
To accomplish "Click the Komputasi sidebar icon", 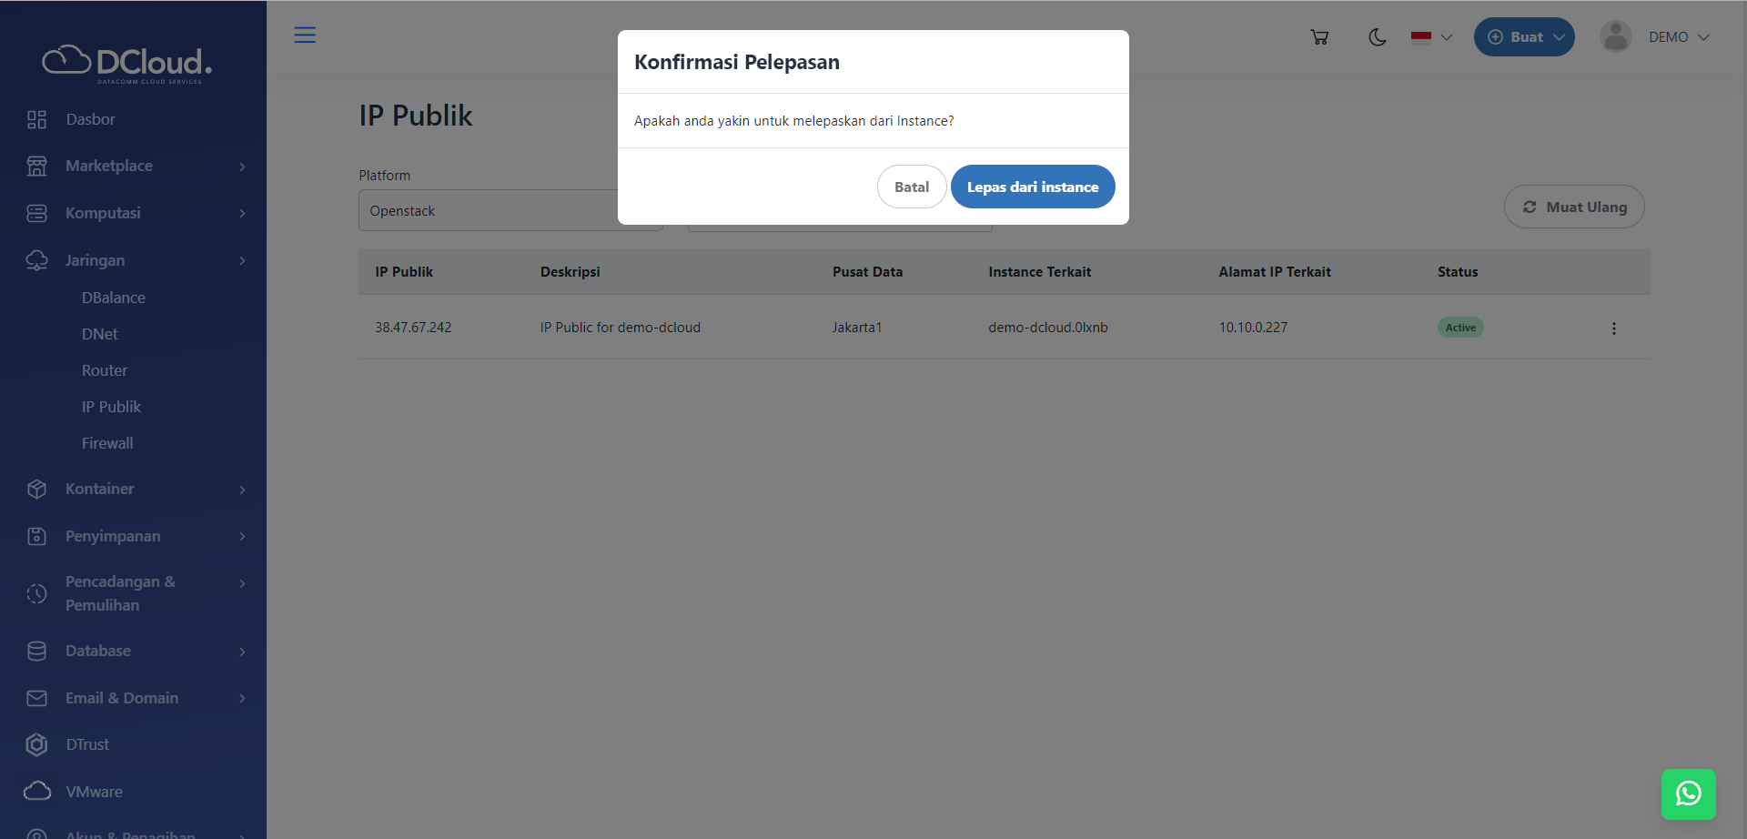I will (x=36, y=213).
